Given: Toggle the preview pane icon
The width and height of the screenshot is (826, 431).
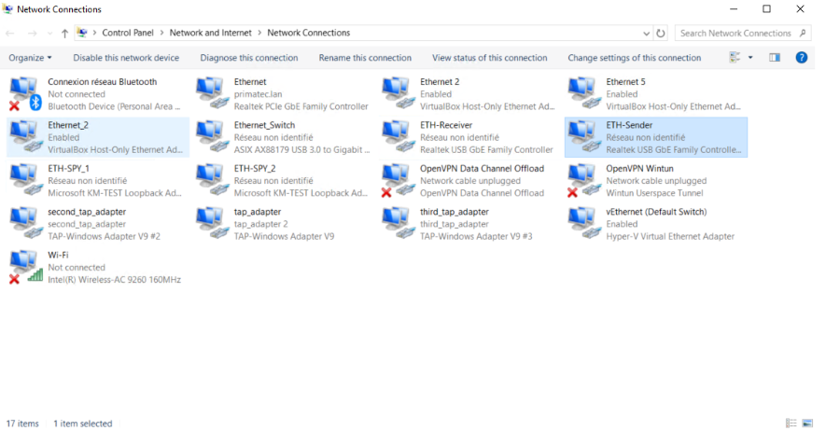Looking at the screenshot, I should coord(775,58).
